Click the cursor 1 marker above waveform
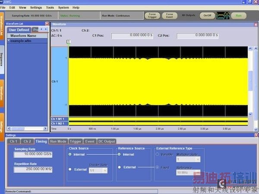 (68, 41)
